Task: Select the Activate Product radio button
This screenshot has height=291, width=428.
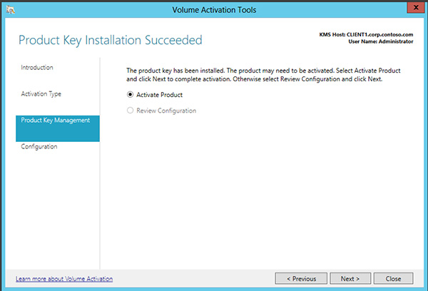Action: click(x=130, y=95)
